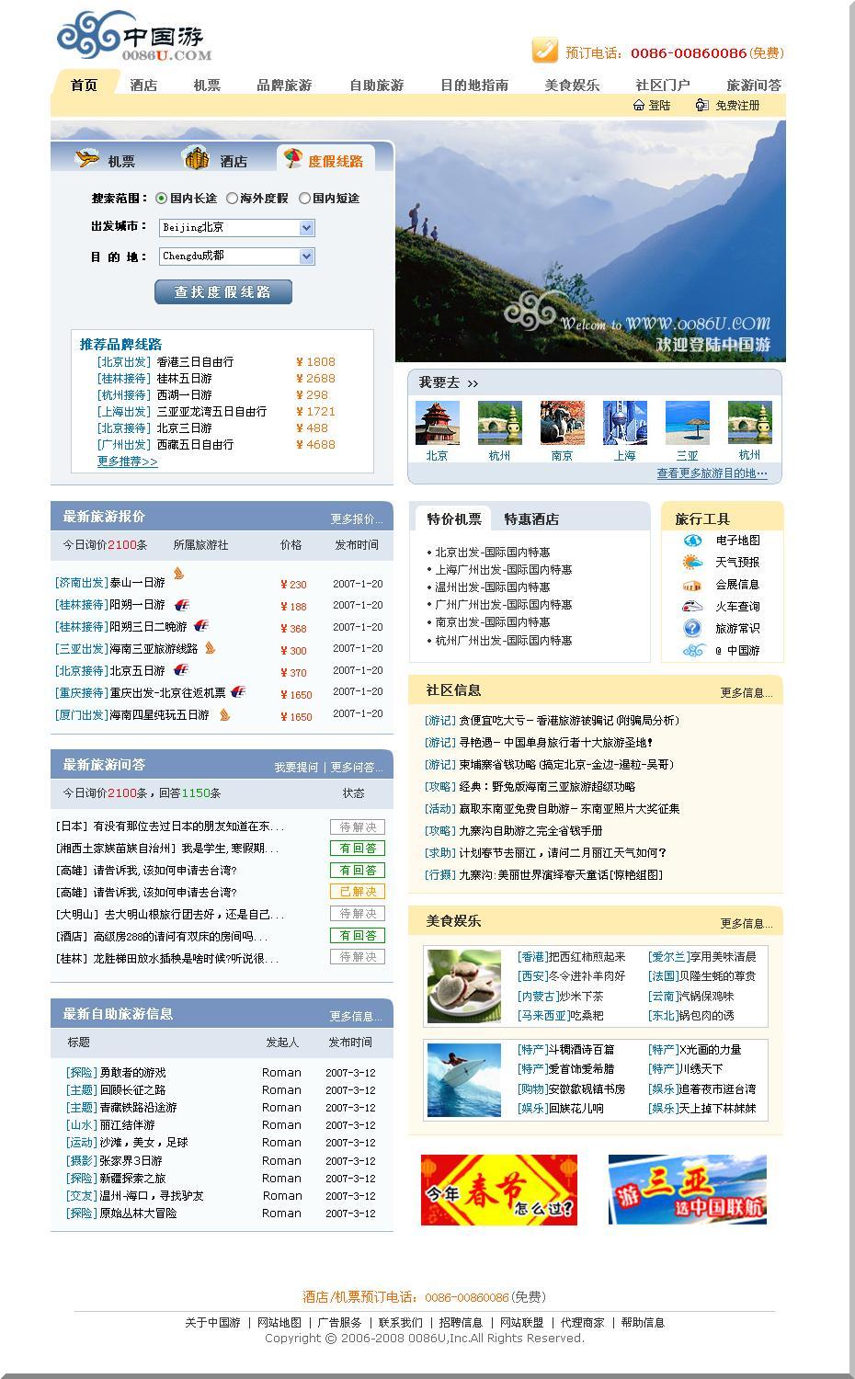
Task: Switch to the 特价机票 tab
Action: pos(454,519)
